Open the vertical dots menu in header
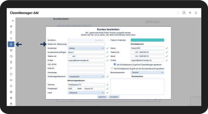The height and width of the screenshot is (114, 208). [x=178, y=13]
